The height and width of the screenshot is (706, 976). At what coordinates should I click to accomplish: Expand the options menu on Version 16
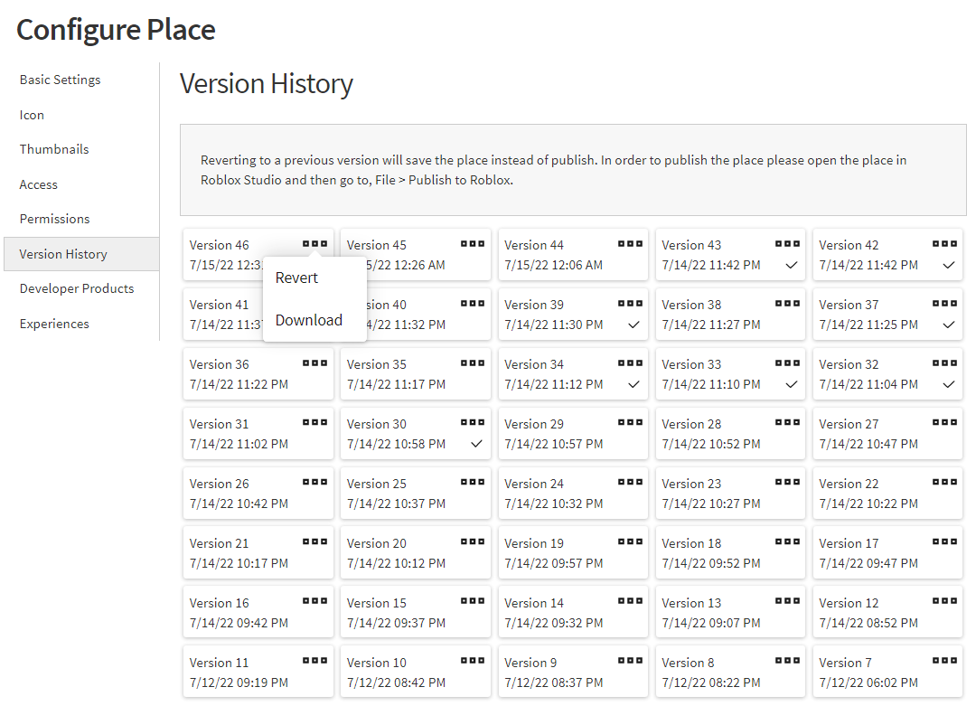(315, 601)
